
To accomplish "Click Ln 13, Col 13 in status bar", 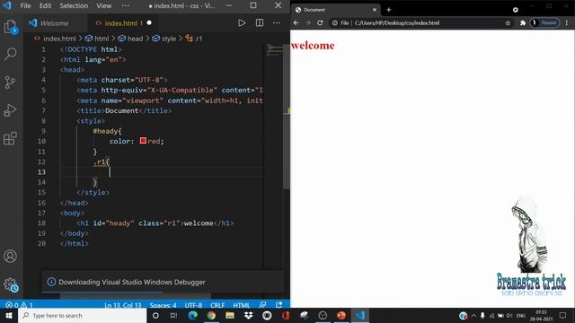I will coord(123,305).
